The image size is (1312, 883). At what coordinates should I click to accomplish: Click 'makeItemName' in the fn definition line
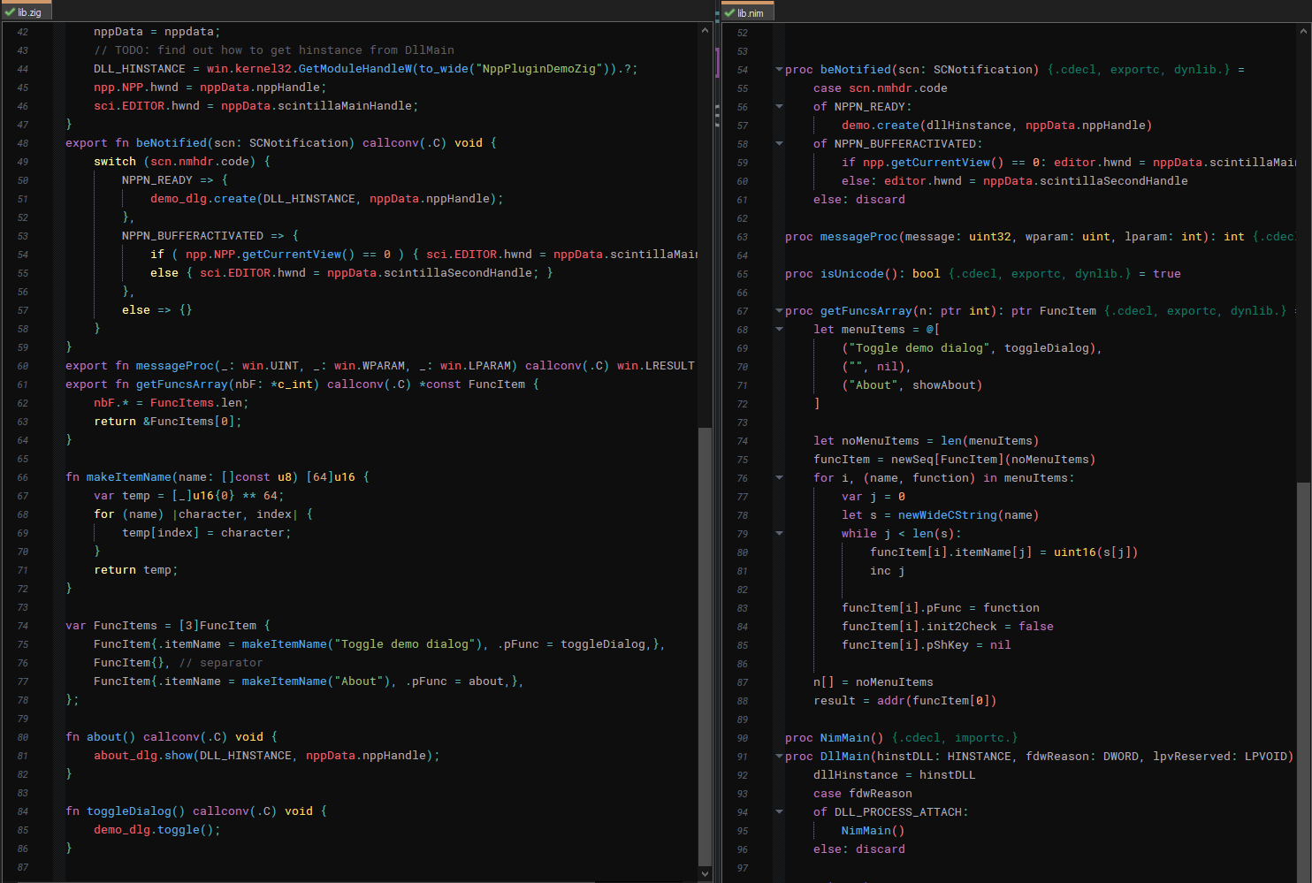coord(129,477)
